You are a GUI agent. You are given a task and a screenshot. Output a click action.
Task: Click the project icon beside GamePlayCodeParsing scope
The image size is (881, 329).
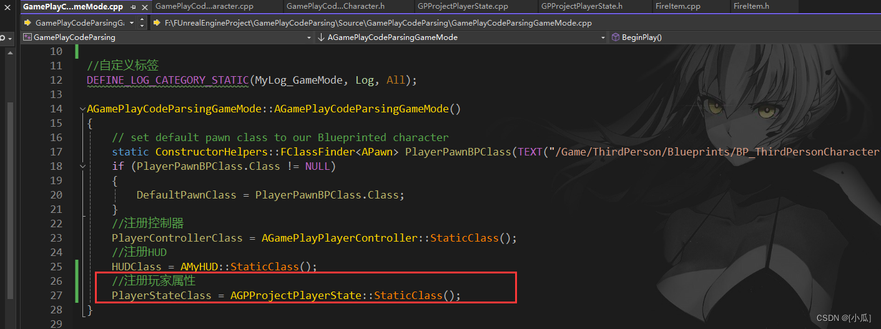tap(27, 37)
